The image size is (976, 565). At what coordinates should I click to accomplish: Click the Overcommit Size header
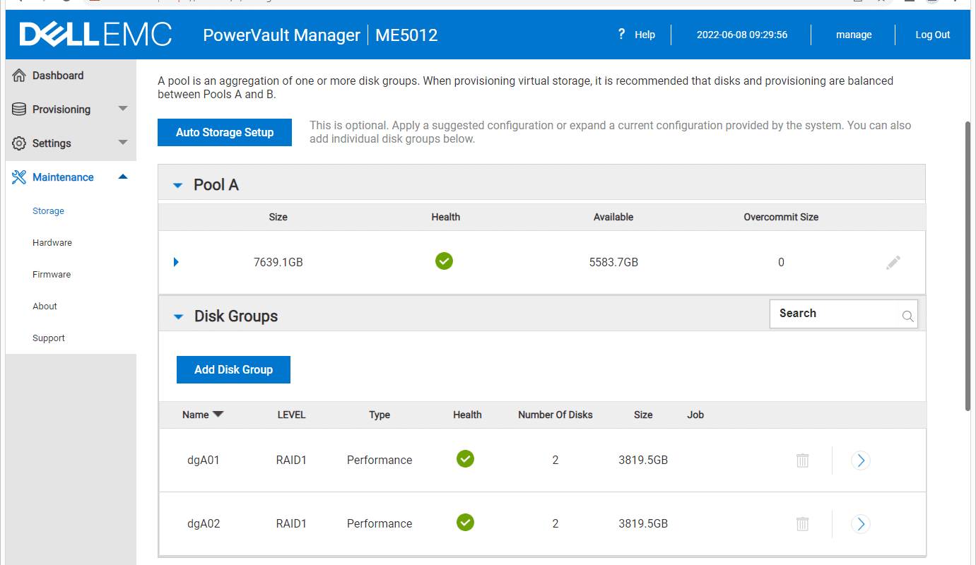781,217
